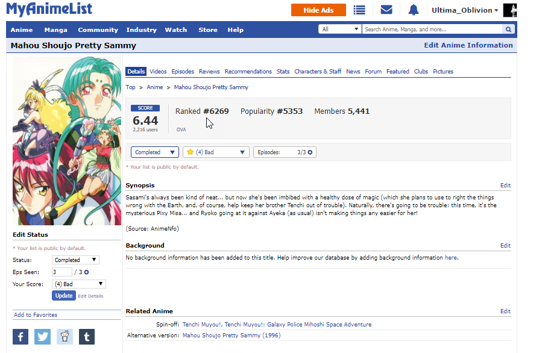Image resolution: width=542 pixels, height=353 pixels.
Task: Increment Eps Seen plus icon in Edit Status
Action: tap(86, 272)
